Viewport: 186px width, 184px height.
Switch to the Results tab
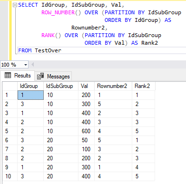coord(18,76)
